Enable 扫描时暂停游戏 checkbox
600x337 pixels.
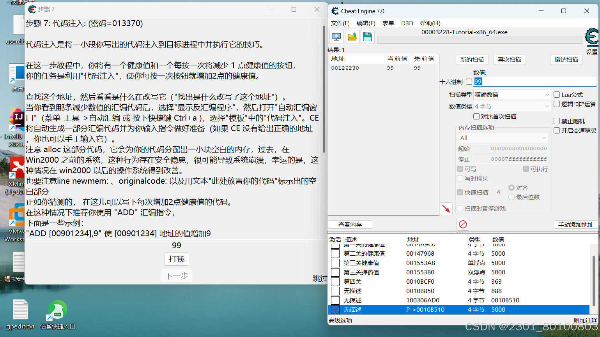[x=460, y=208]
